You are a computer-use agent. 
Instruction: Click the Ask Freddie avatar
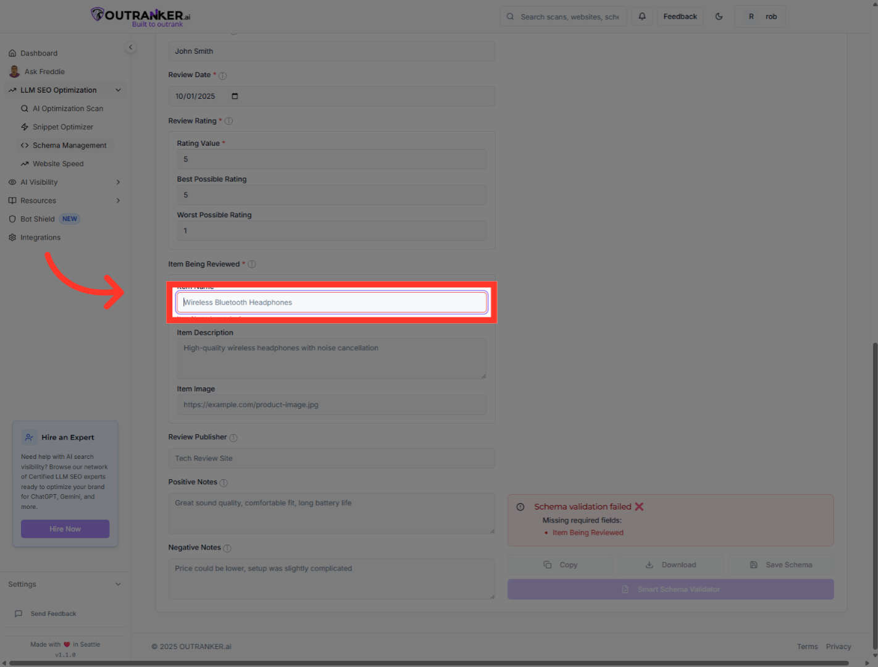tap(14, 72)
